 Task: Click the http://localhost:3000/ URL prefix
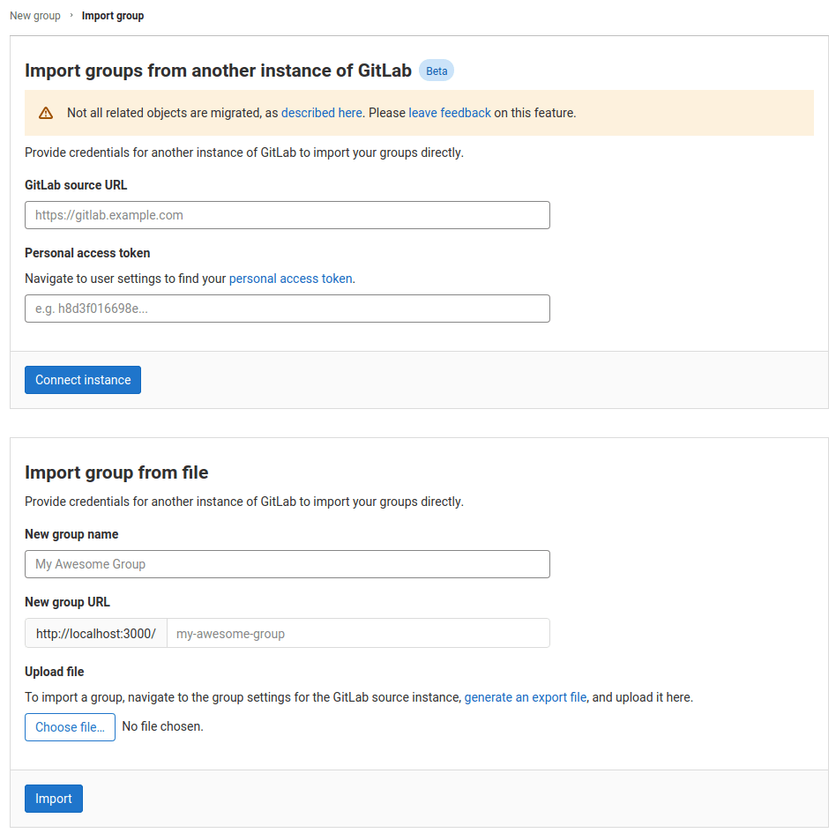(x=95, y=633)
